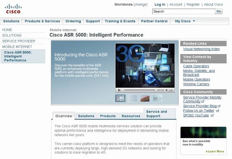Open the SP360 YouTube link
Screen dimensions: 232x159
click(196, 115)
